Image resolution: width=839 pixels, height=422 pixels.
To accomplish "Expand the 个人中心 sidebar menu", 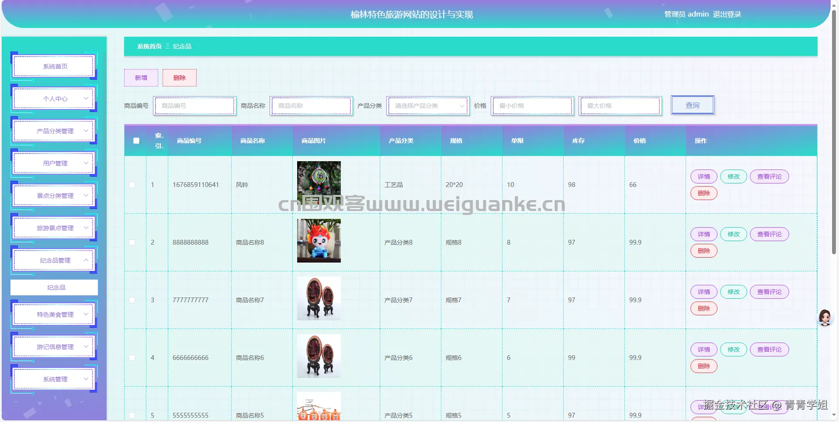I will coord(54,99).
